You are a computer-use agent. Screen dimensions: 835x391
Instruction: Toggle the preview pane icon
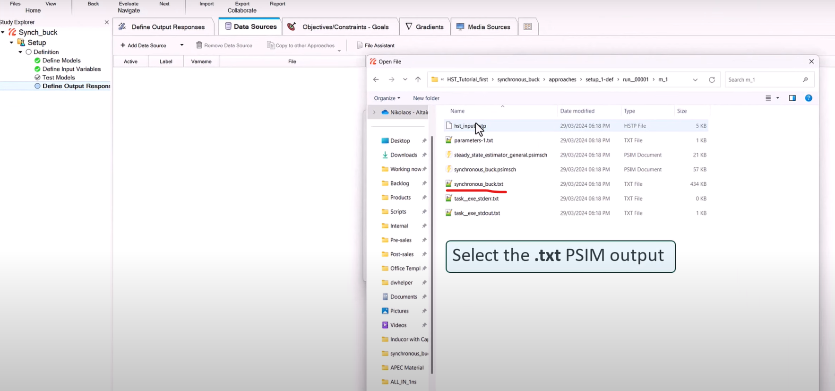click(x=792, y=98)
